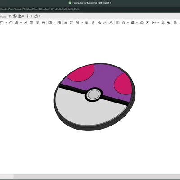The image size is (180, 180).
Task: Select the Boolean tool icon
Action: [x=66, y=23]
